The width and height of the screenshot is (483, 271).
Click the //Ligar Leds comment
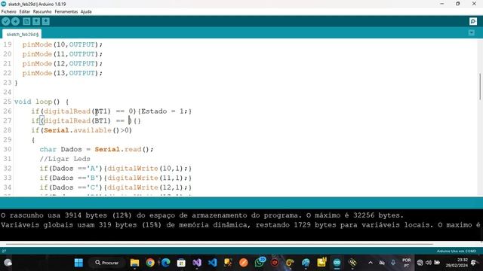[x=65, y=159]
